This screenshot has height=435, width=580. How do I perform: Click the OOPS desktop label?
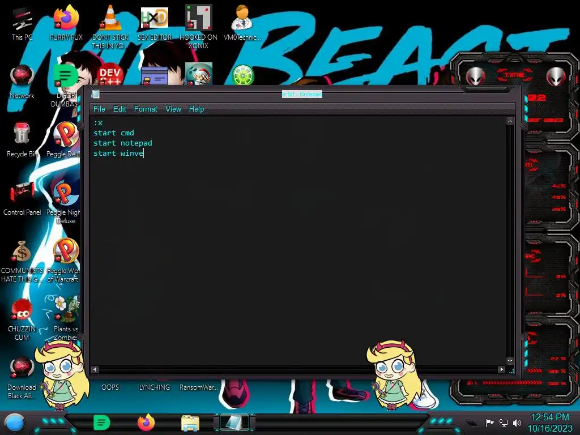click(110, 387)
